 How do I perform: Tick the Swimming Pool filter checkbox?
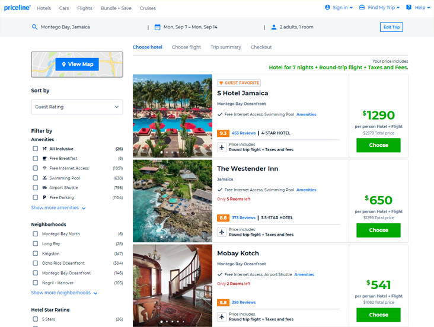[x=36, y=178]
